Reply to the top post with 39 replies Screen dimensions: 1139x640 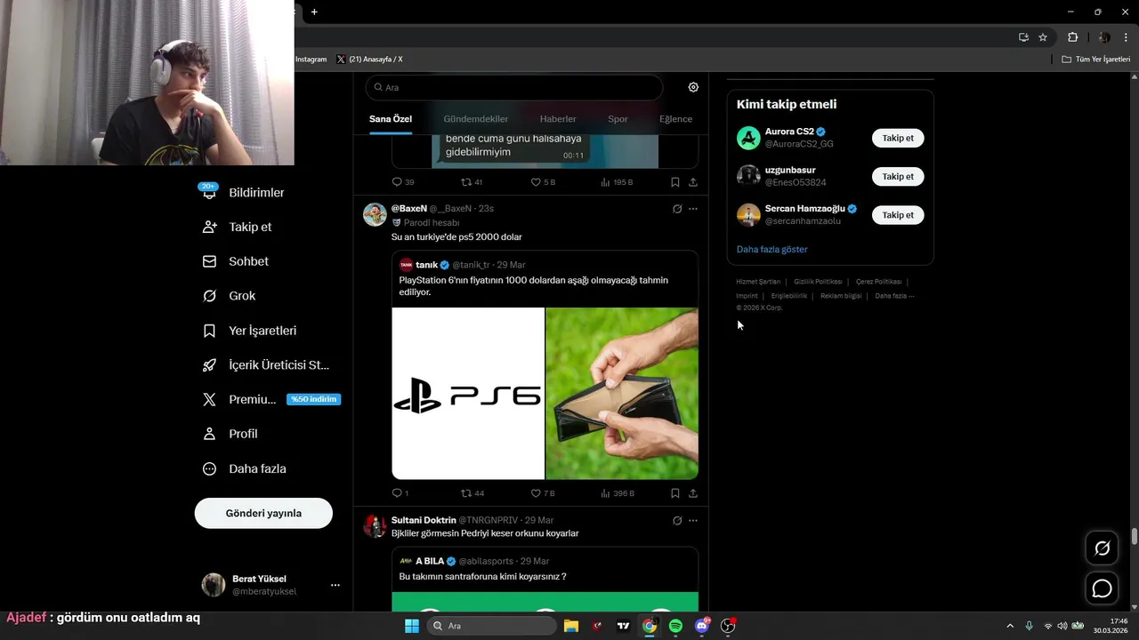tap(402, 182)
